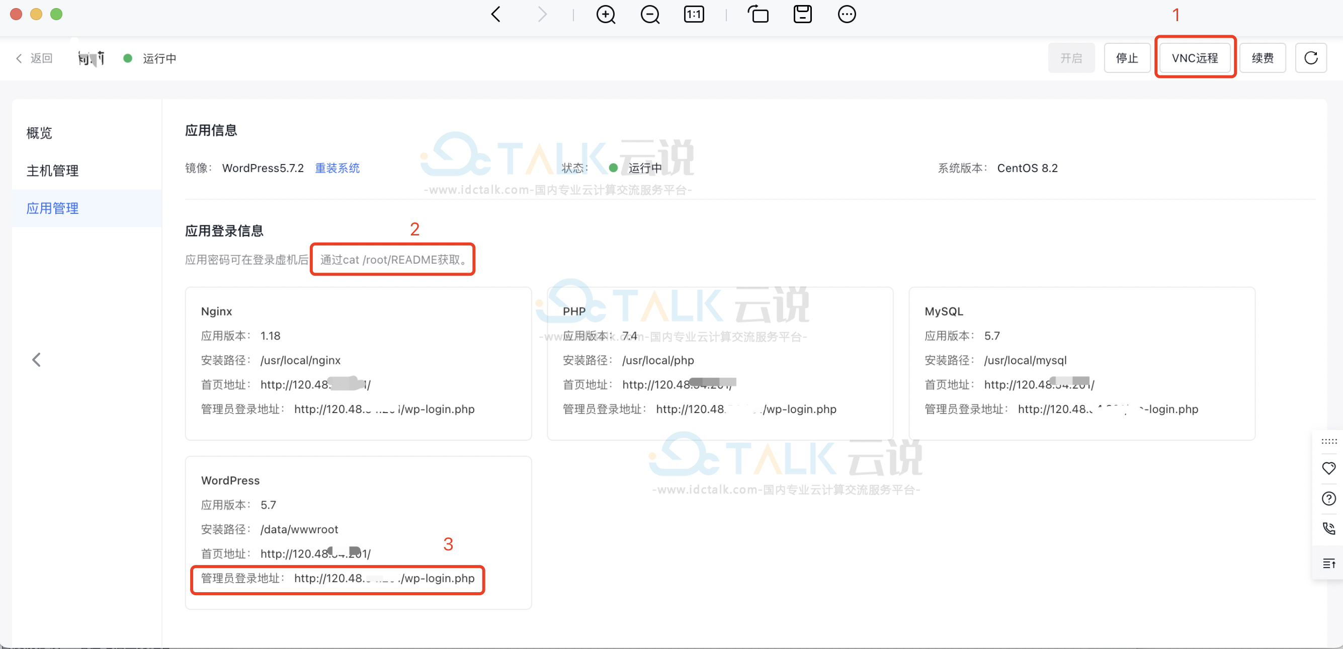The width and height of the screenshot is (1343, 649).
Task: Zoom out with the magnifier minus icon
Action: point(650,14)
